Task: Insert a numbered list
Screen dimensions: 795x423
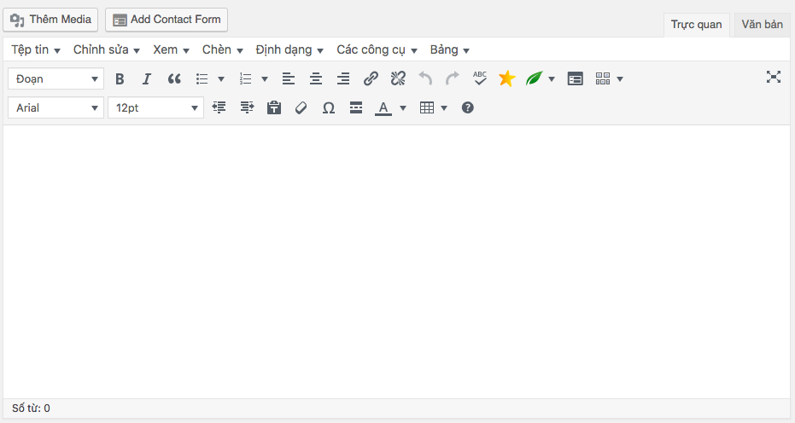Action: point(245,79)
